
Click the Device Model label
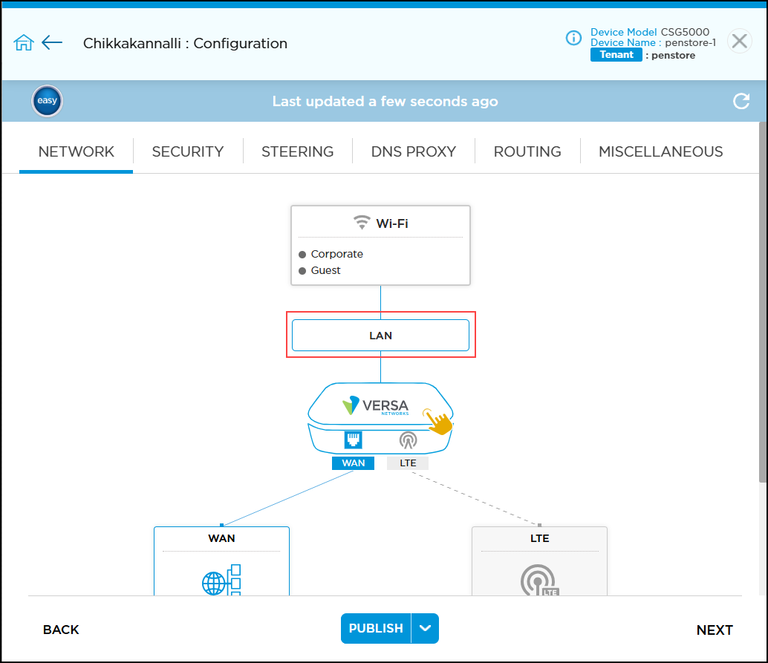coord(623,32)
